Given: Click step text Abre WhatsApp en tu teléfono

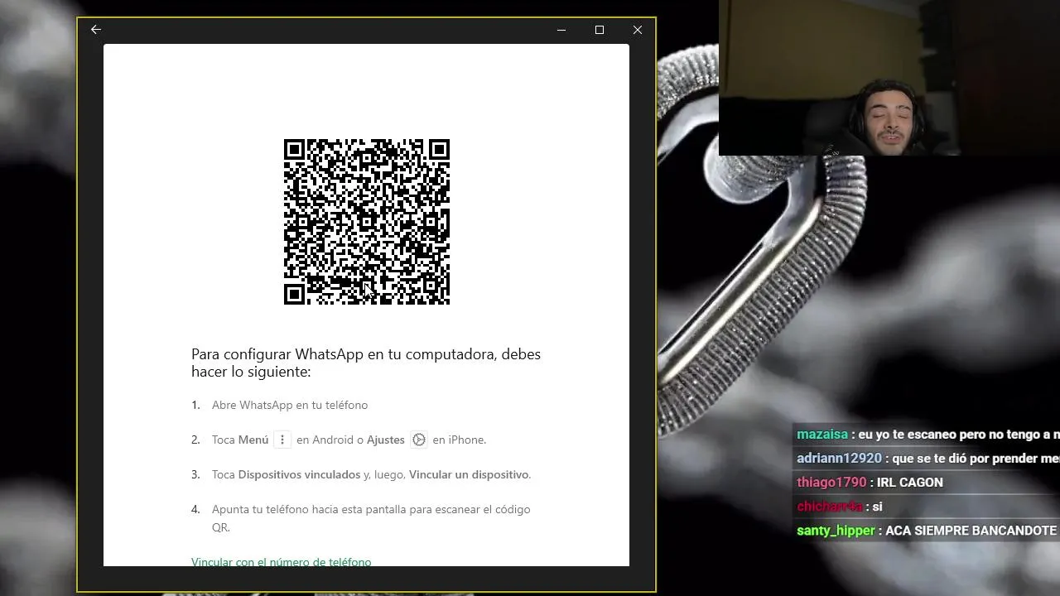Looking at the screenshot, I should pyautogui.click(x=290, y=405).
